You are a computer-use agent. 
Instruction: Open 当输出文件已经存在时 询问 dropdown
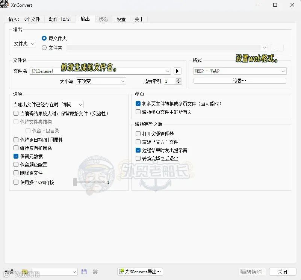[72, 104]
